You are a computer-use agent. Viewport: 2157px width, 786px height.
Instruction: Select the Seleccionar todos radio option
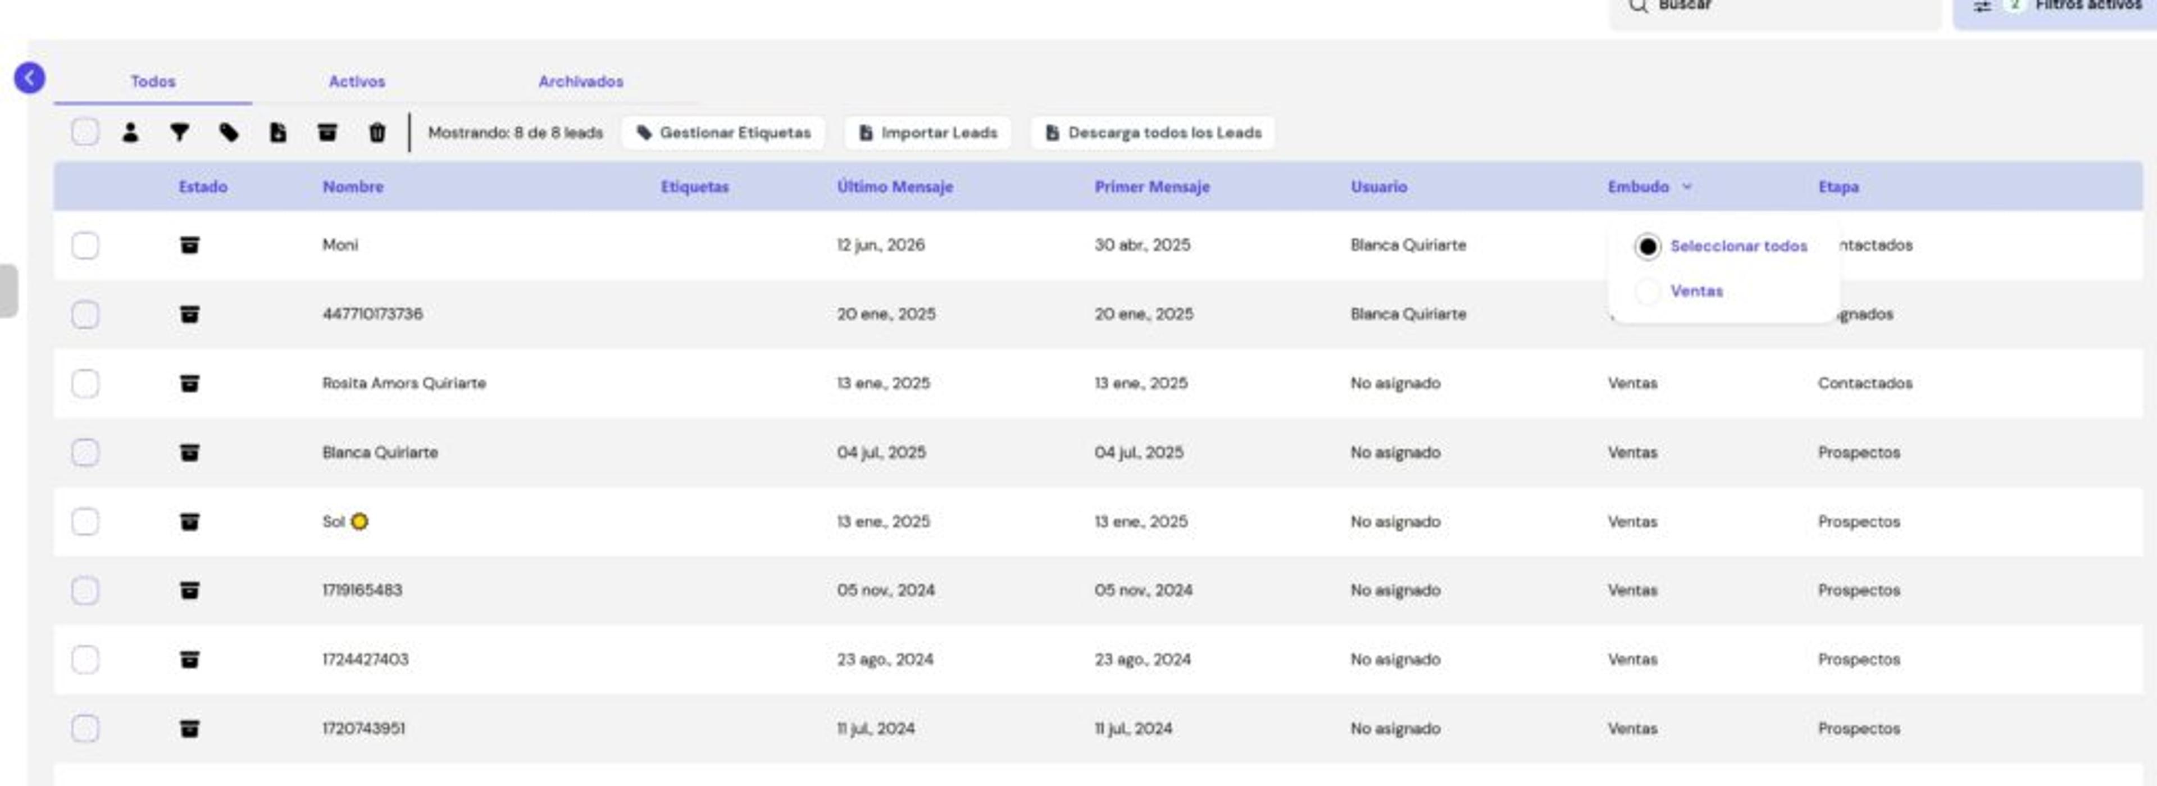1647,246
